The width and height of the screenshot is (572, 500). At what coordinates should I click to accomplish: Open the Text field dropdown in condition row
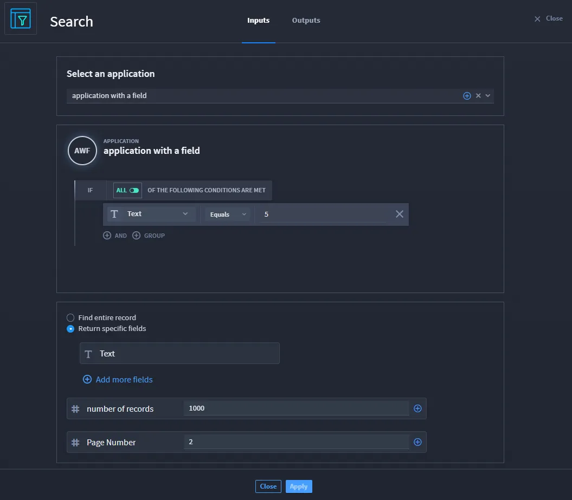[151, 214]
